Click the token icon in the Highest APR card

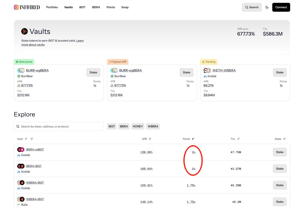tap(114, 70)
